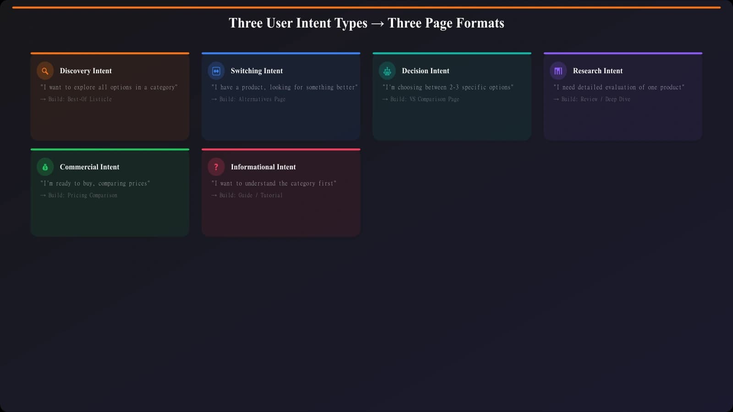Select the Informational Intent question mark icon
Viewport: 733px width, 412px height.
(216, 167)
